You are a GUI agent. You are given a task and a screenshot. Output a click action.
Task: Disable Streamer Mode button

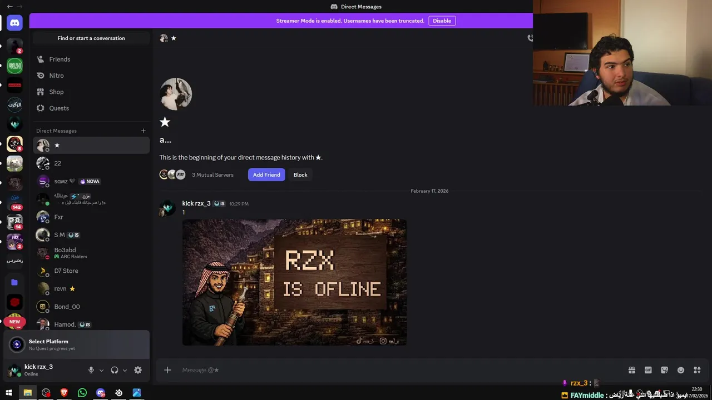pyautogui.click(x=442, y=21)
